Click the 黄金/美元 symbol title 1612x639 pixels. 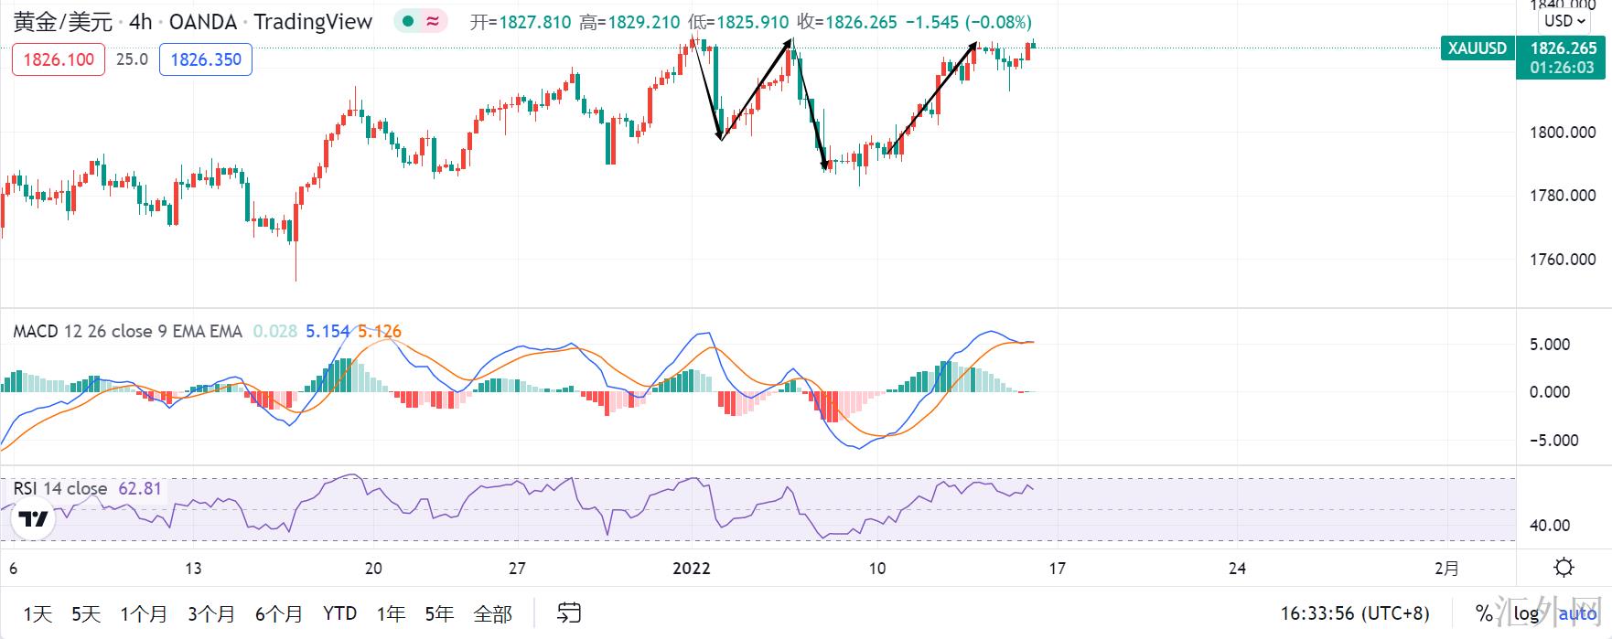click(x=62, y=22)
